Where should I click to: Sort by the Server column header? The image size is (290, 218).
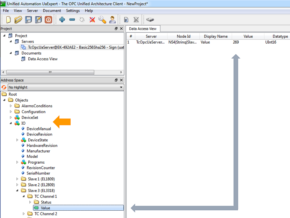click(151, 36)
